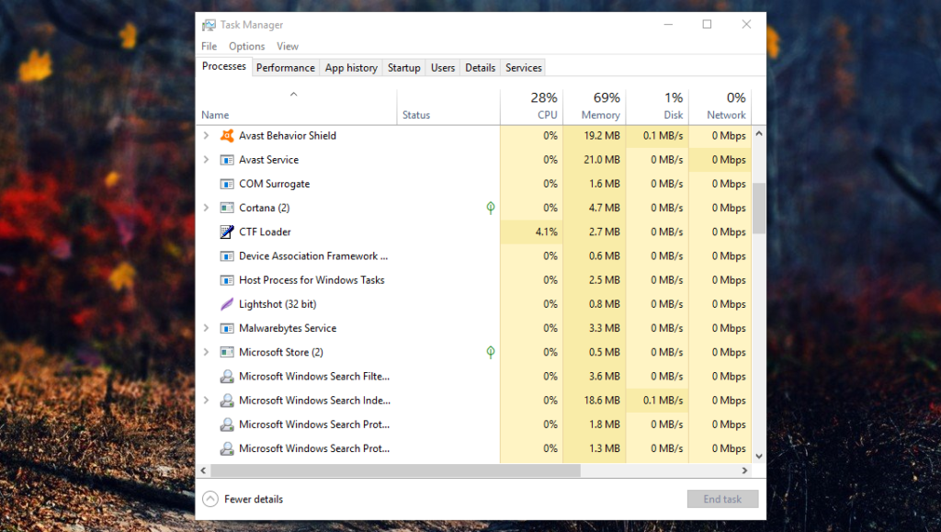Open the View menu
The width and height of the screenshot is (941, 532).
click(x=288, y=46)
